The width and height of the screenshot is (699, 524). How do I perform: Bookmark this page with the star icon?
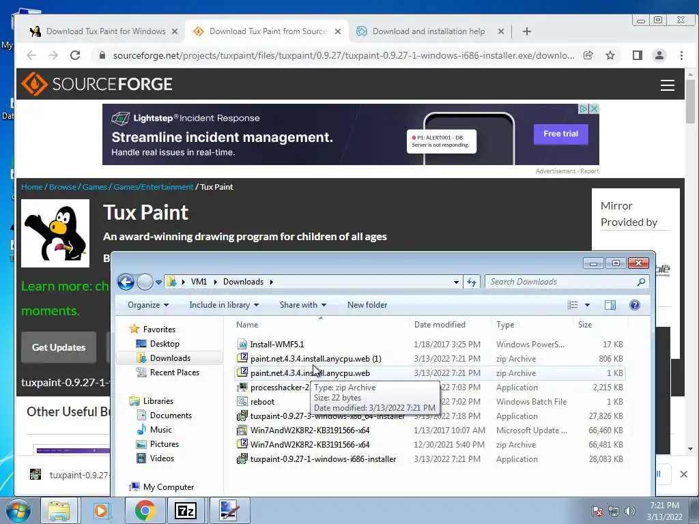(610, 55)
